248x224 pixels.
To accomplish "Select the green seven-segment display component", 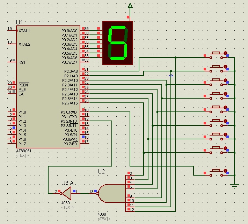I will click(117, 43).
